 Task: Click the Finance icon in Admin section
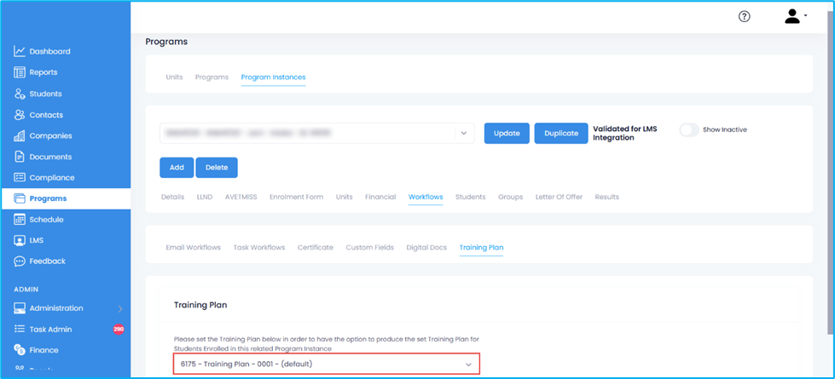coord(20,350)
